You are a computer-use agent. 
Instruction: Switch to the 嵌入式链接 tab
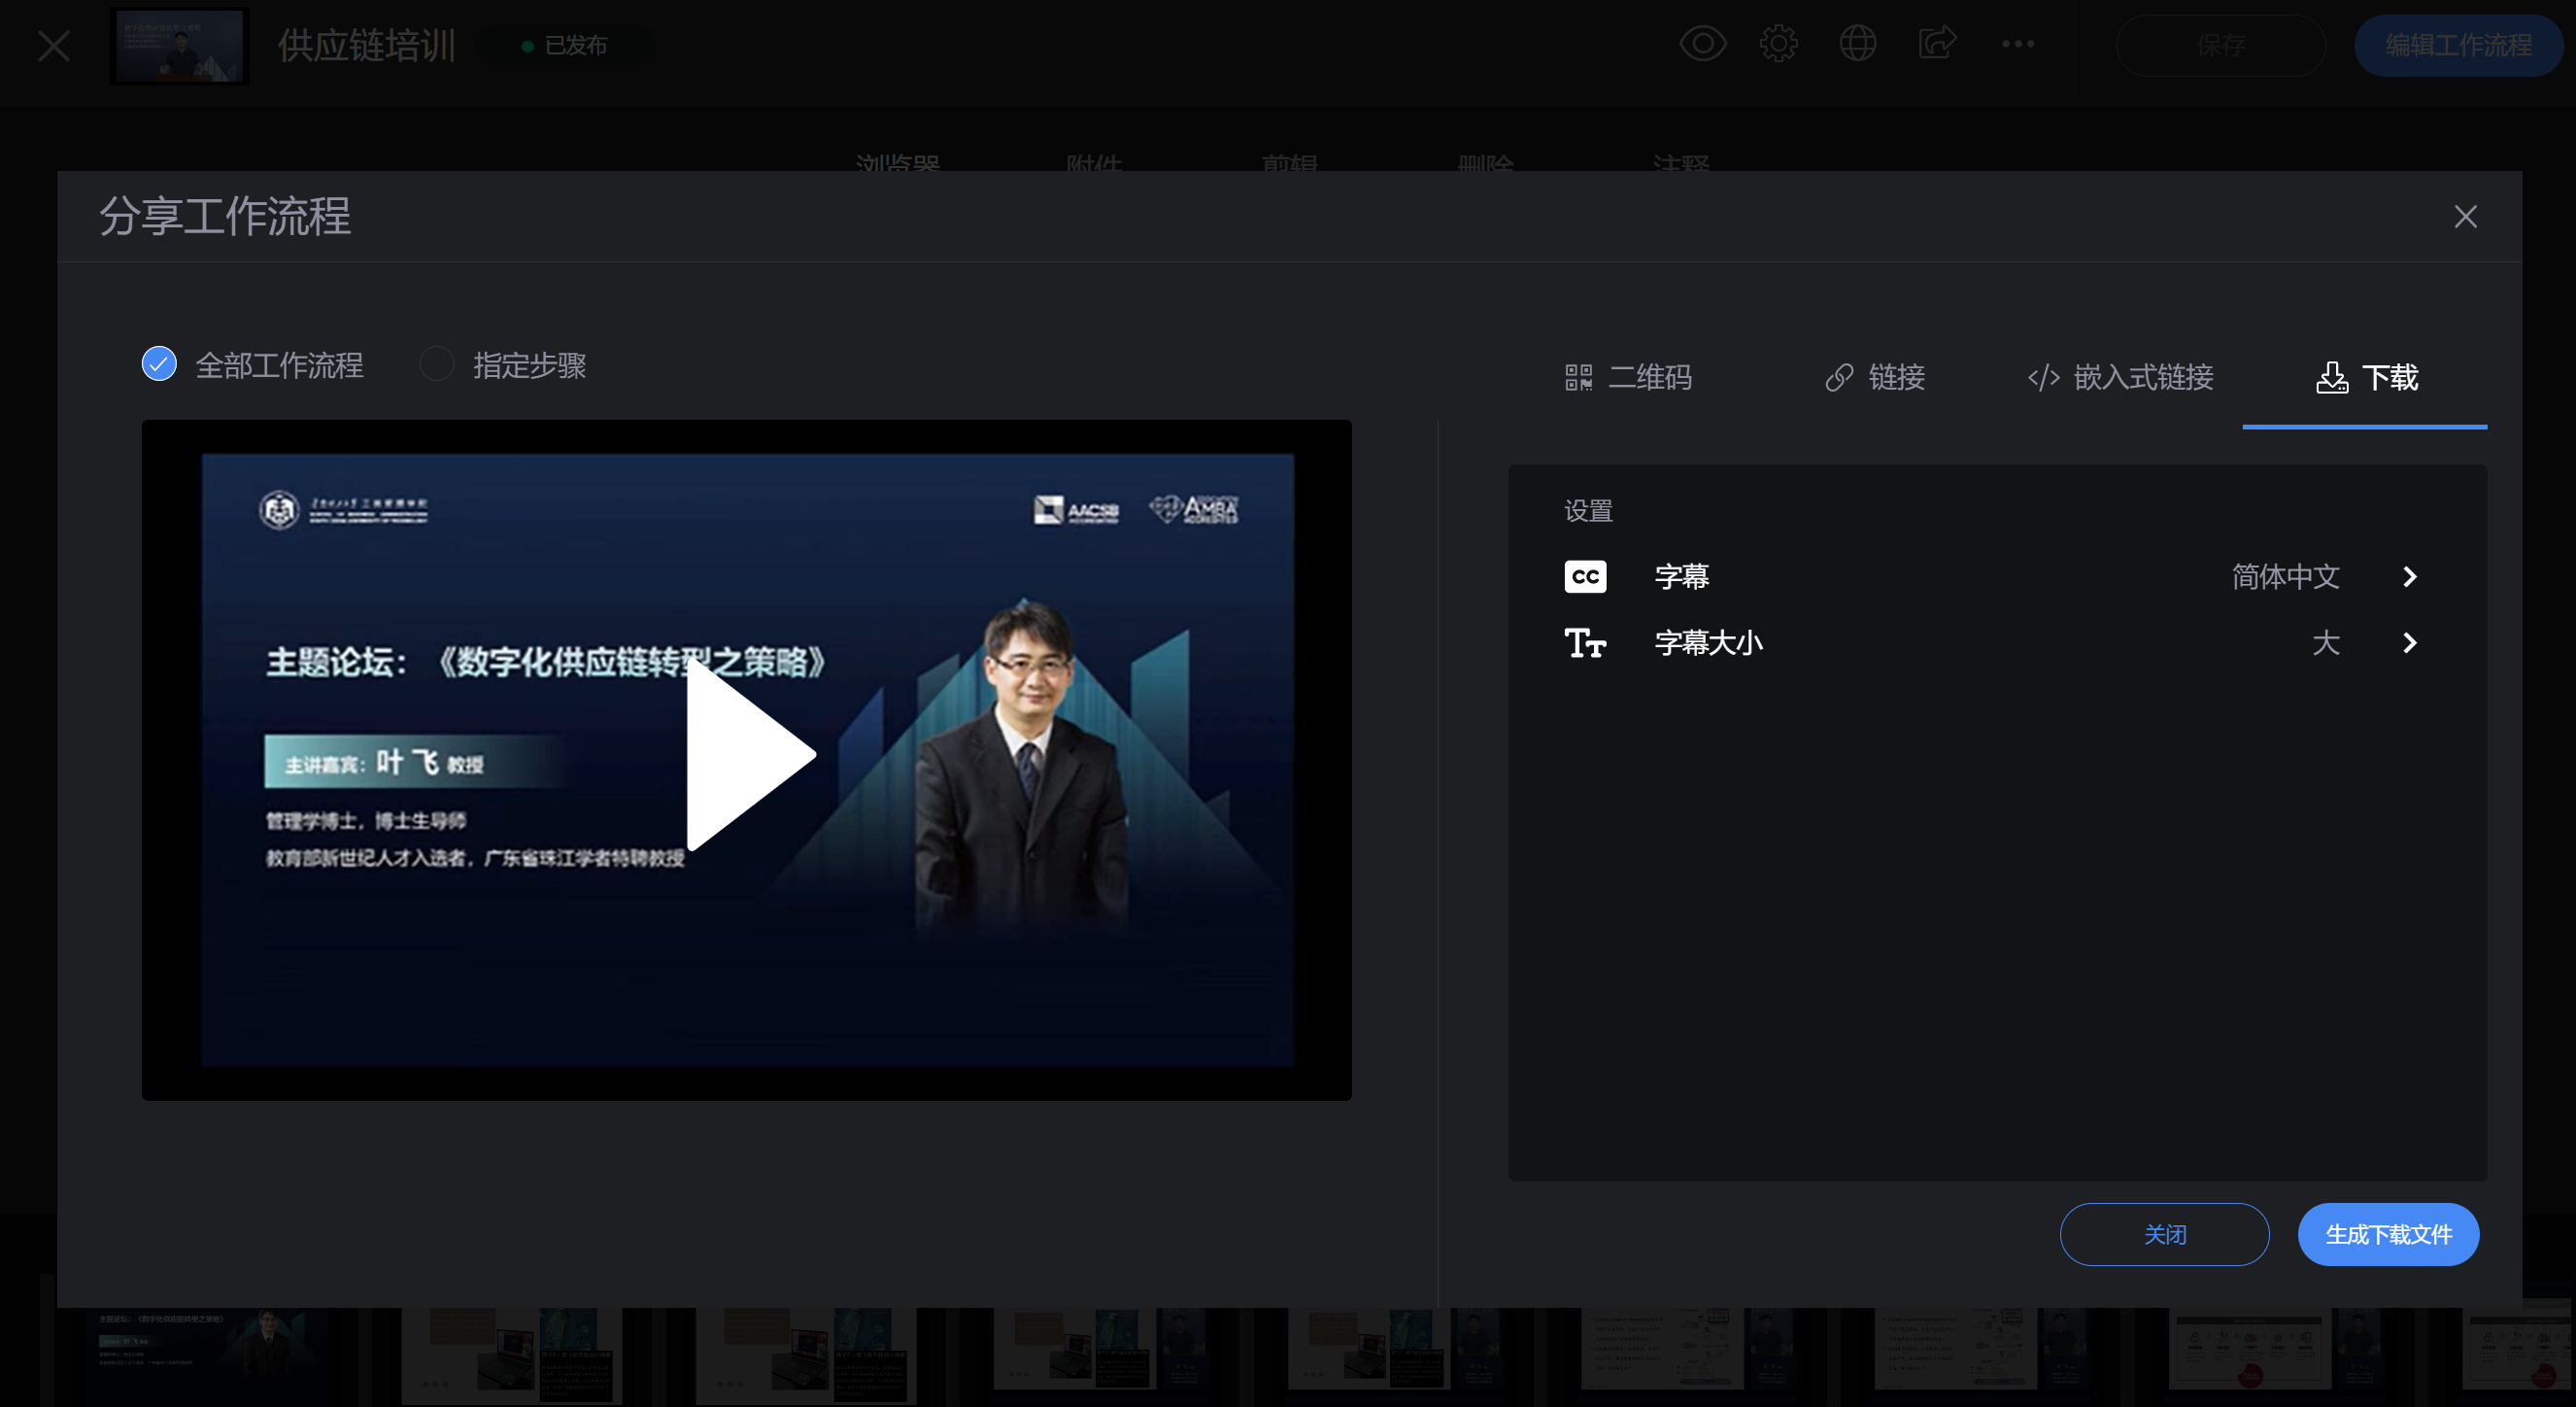(x=2120, y=378)
